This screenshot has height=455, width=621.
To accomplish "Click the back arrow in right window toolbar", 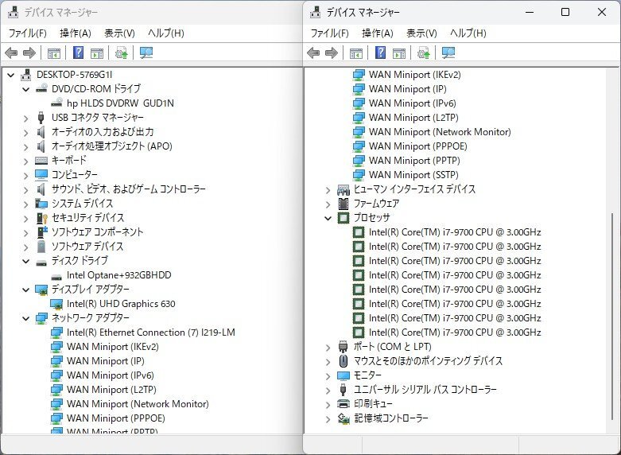I will [312, 52].
